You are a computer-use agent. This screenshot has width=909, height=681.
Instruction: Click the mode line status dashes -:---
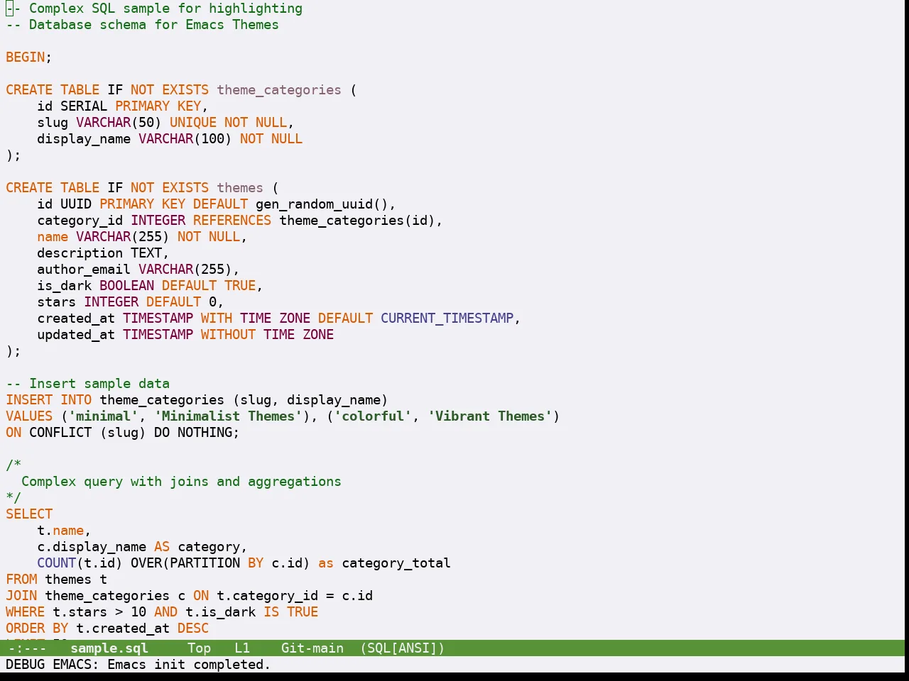point(27,648)
